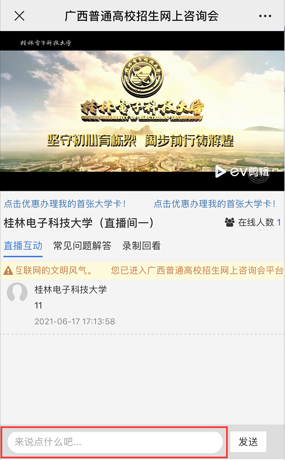
Task: Click the 发送 send button
Action: point(249,441)
